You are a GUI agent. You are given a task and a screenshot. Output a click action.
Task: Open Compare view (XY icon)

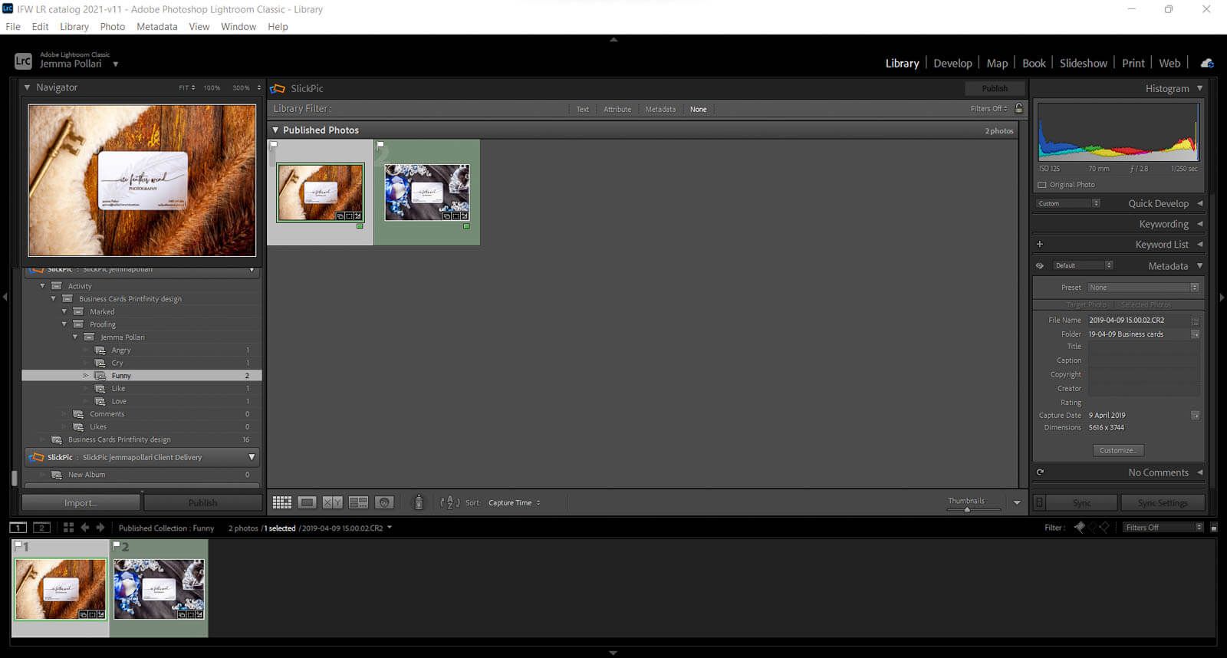click(x=332, y=502)
